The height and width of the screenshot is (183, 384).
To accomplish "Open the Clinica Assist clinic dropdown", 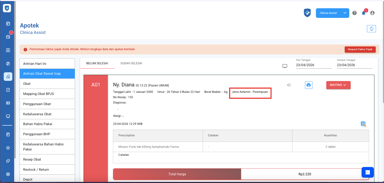I will coord(332,13).
